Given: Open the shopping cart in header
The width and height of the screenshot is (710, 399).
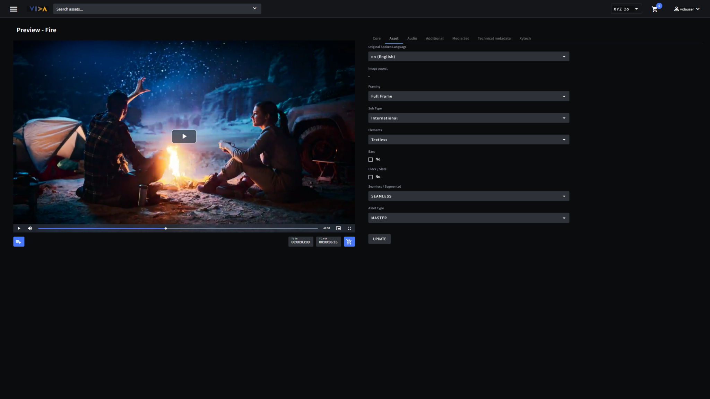Looking at the screenshot, I should tap(655, 9).
